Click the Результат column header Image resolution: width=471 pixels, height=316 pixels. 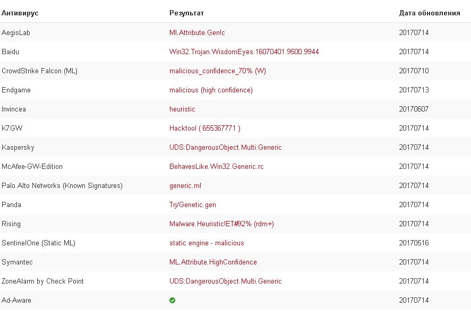tap(186, 13)
